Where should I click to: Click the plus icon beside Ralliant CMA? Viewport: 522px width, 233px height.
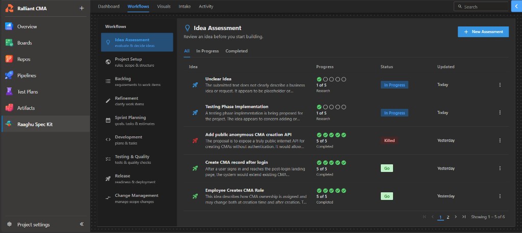pos(82,8)
